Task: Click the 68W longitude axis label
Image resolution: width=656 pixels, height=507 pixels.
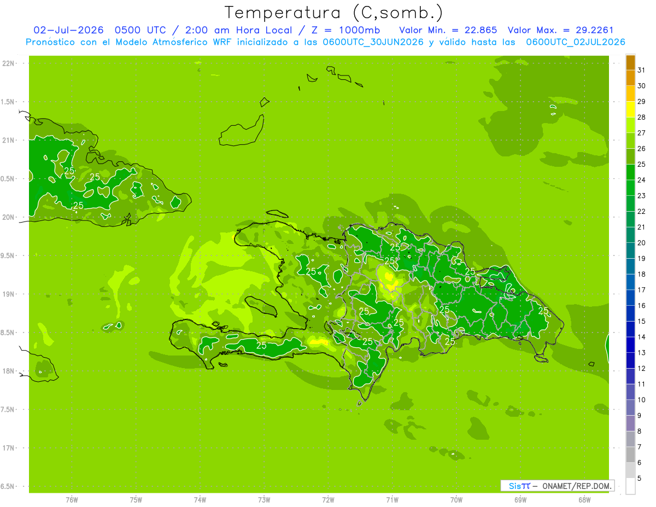Action: tap(584, 500)
